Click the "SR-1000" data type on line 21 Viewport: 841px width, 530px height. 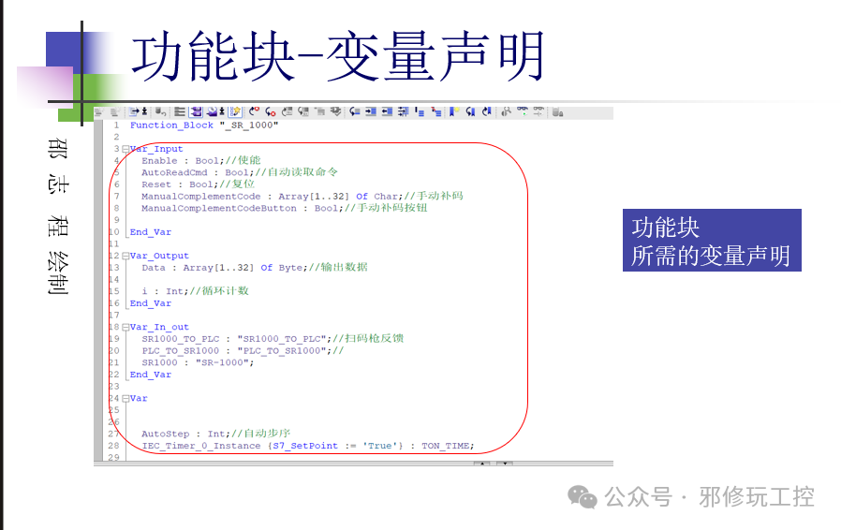(x=222, y=362)
